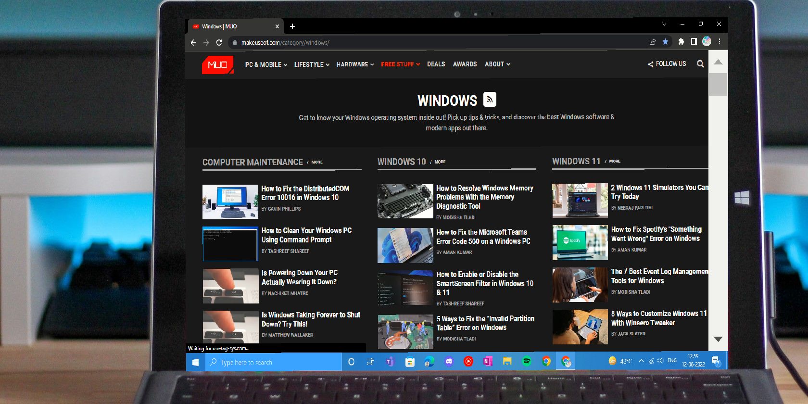Show hidden system tray icons
The image size is (808, 404).
[x=641, y=361]
